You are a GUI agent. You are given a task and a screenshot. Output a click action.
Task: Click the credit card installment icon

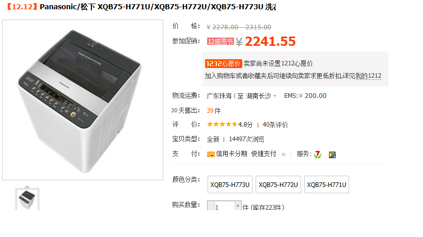pos(211,155)
